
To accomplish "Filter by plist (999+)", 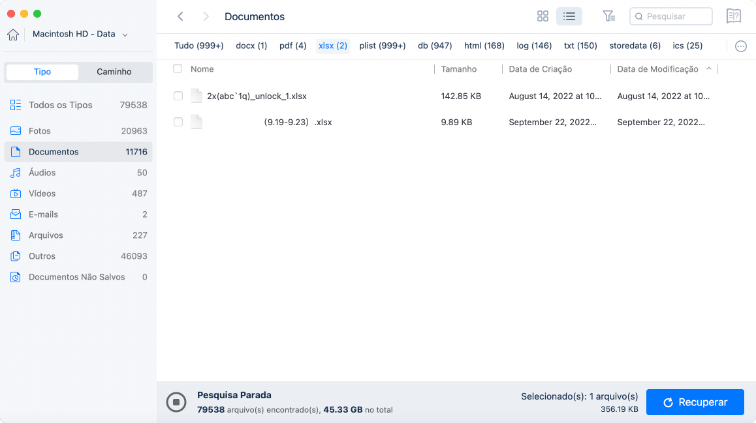I will pos(383,46).
